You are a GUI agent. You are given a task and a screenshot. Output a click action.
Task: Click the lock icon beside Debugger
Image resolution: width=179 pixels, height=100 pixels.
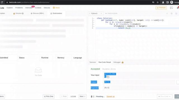click(123, 62)
